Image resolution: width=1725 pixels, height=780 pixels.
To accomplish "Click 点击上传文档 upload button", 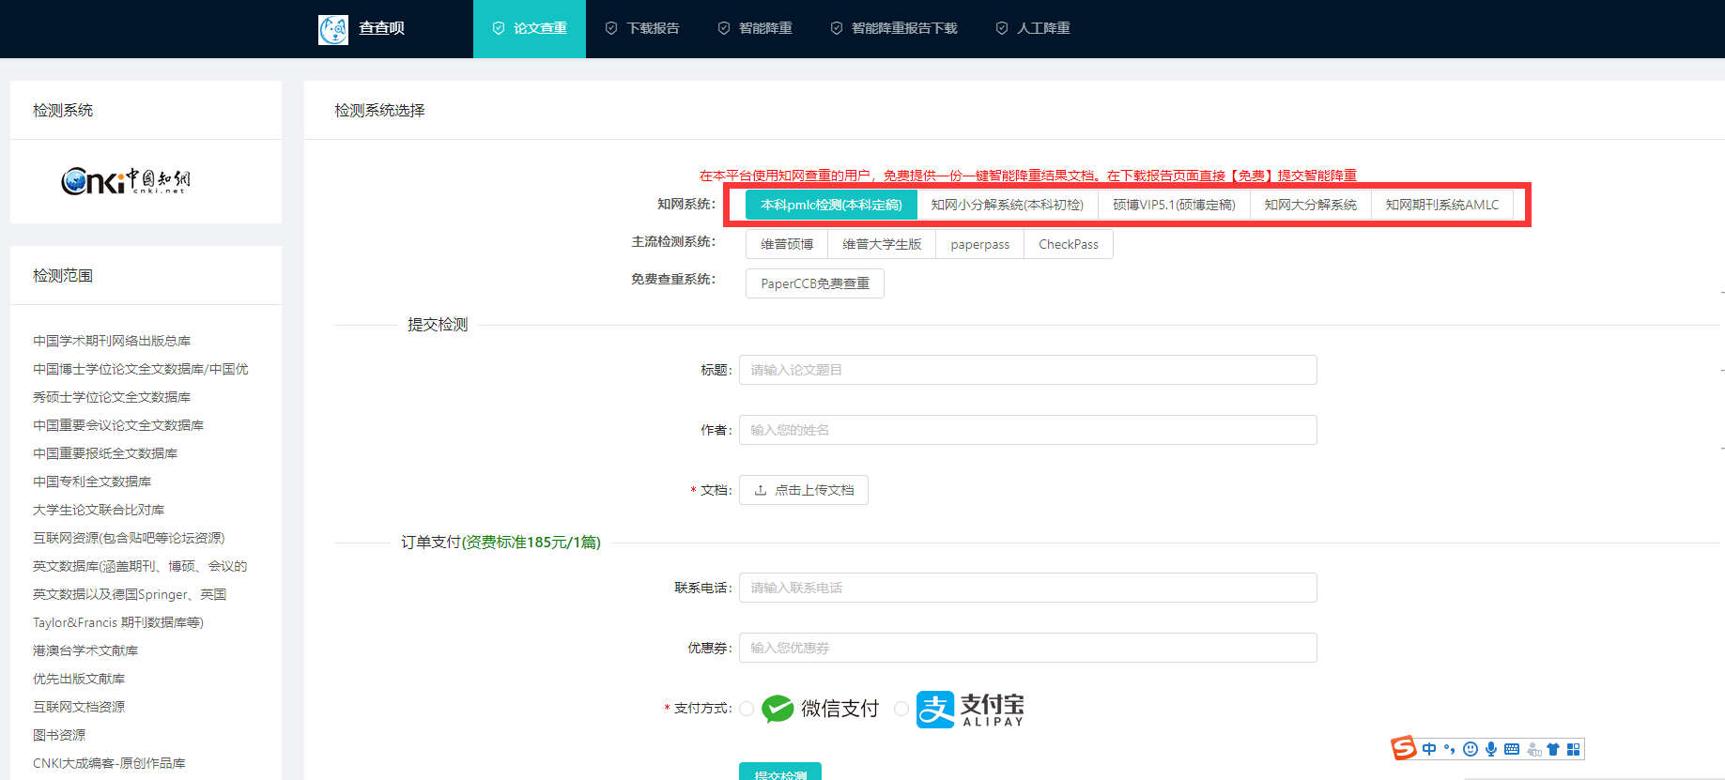I will coord(804,490).
